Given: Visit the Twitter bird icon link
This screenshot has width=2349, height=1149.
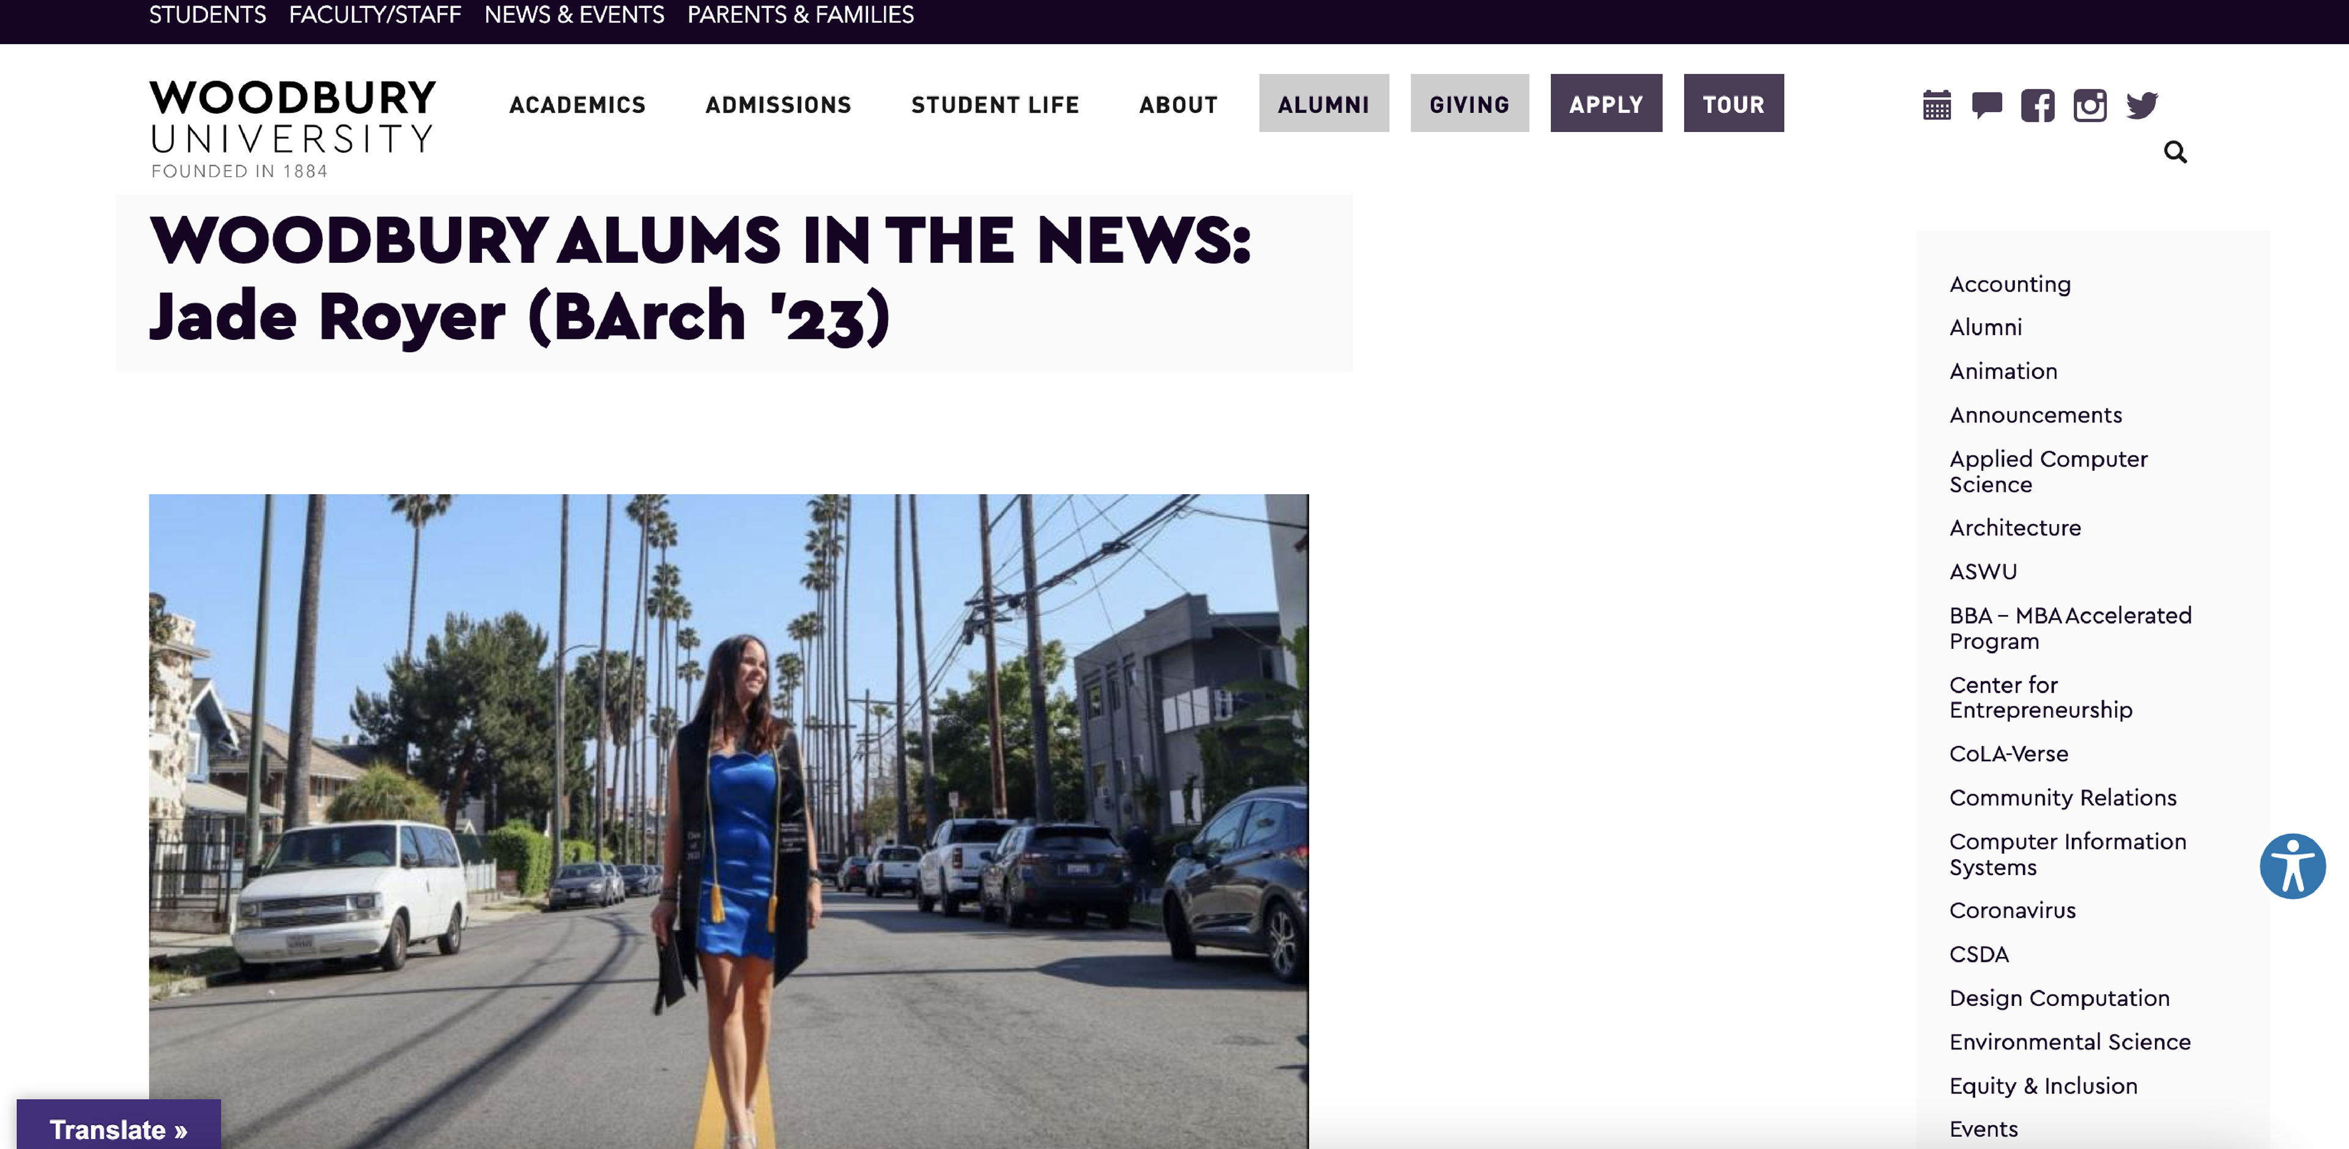Looking at the screenshot, I should point(2142,105).
